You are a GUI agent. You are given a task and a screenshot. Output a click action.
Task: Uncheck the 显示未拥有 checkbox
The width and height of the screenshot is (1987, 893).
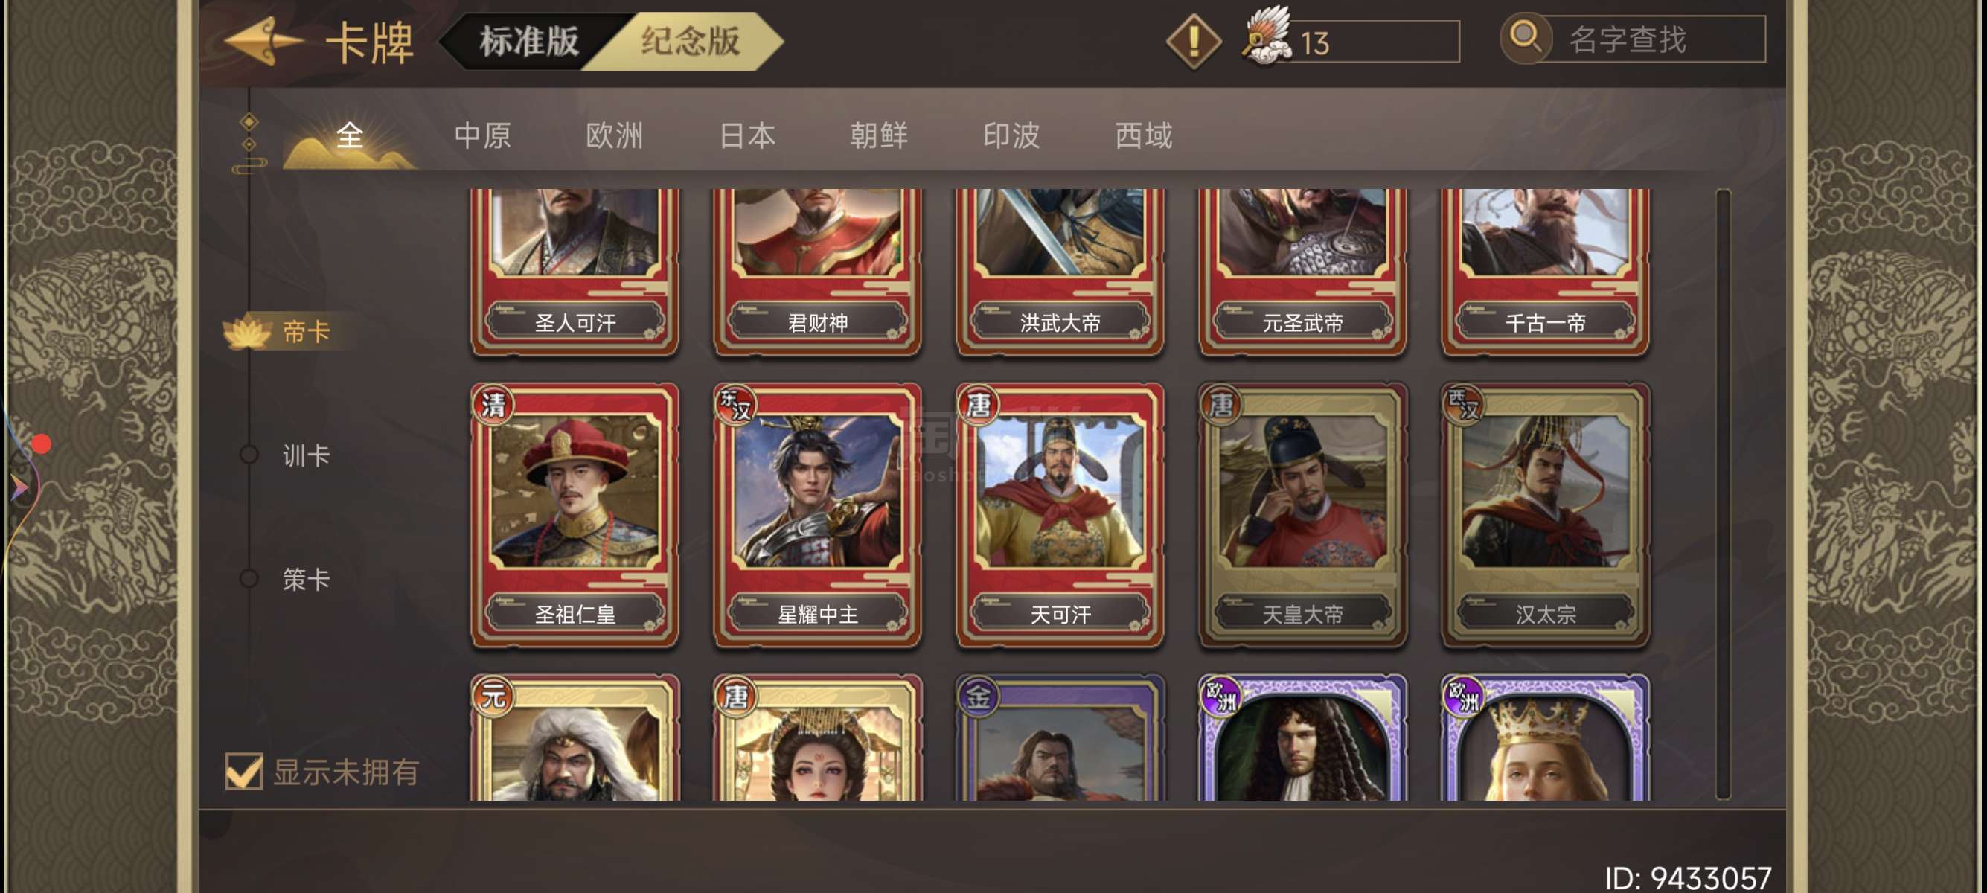[244, 770]
